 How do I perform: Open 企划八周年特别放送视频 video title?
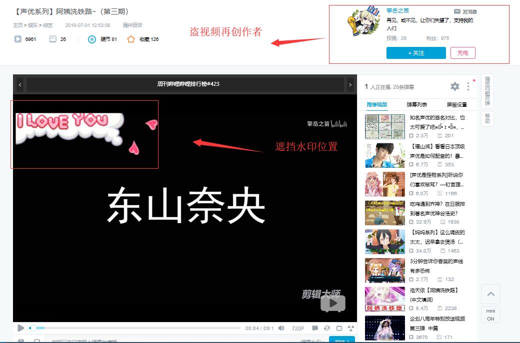[x=437, y=323]
